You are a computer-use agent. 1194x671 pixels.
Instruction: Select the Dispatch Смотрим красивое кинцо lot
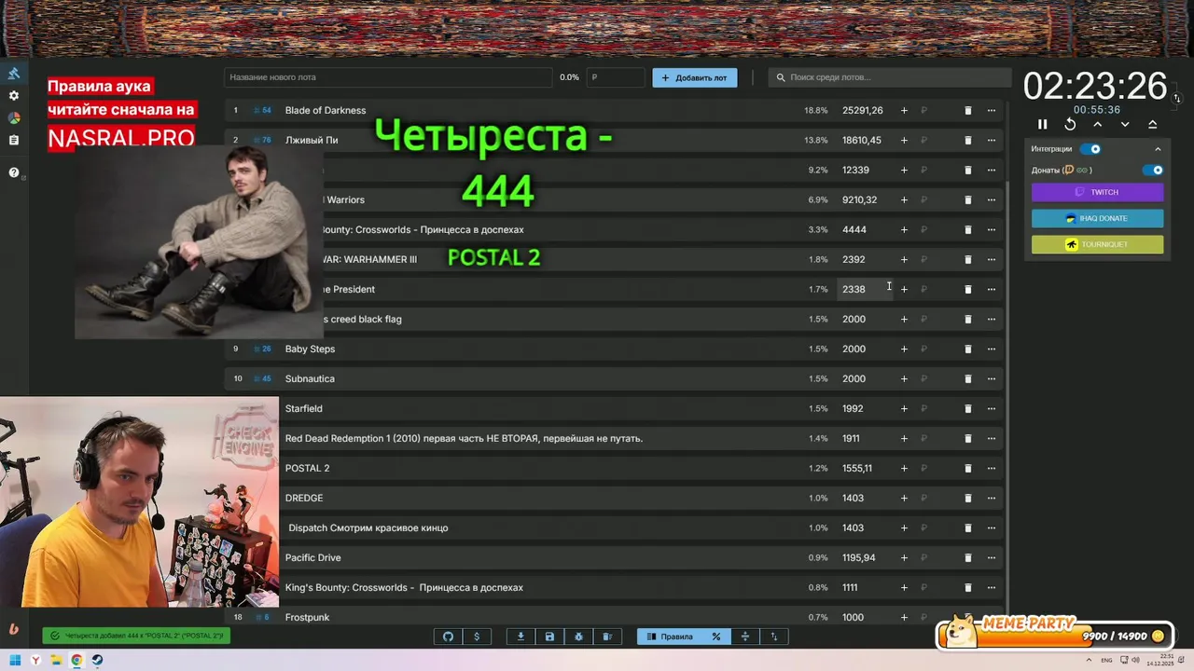[x=368, y=527]
